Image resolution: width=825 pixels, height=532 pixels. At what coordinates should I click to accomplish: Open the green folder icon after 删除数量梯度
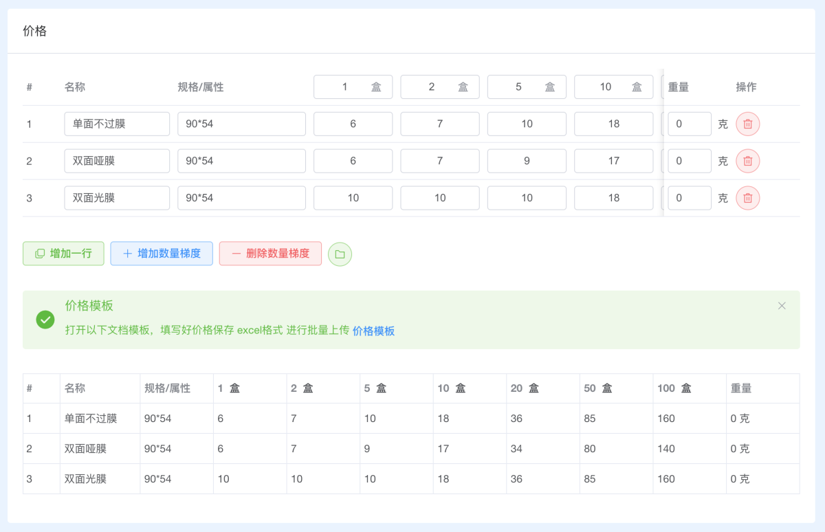(x=340, y=254)
